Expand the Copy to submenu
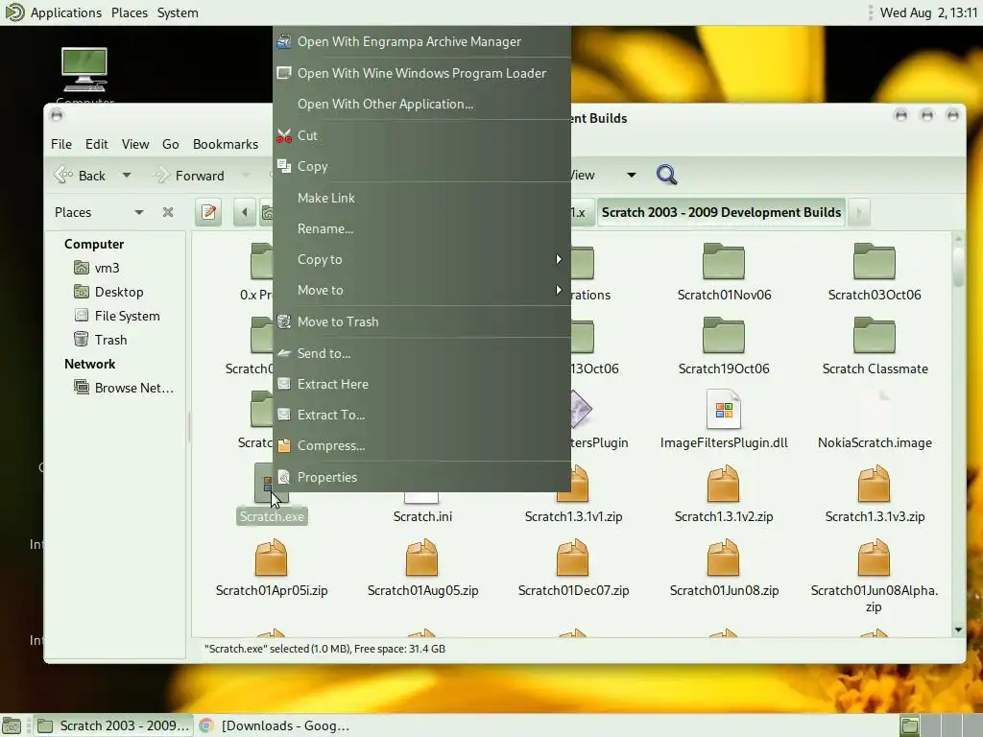This screenshot has height=737, width=983. pos(421,259)
